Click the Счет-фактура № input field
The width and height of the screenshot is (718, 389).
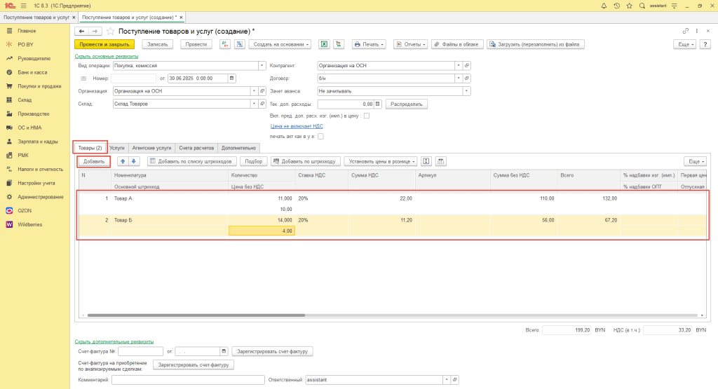point(140,351)
